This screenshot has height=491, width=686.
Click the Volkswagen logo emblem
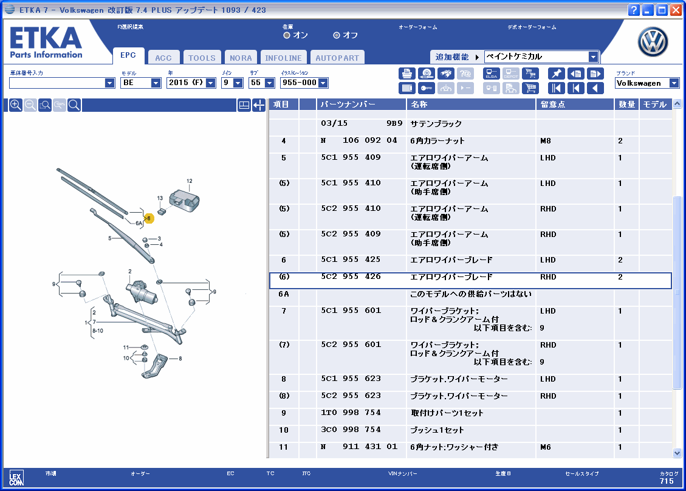(653, 43)
